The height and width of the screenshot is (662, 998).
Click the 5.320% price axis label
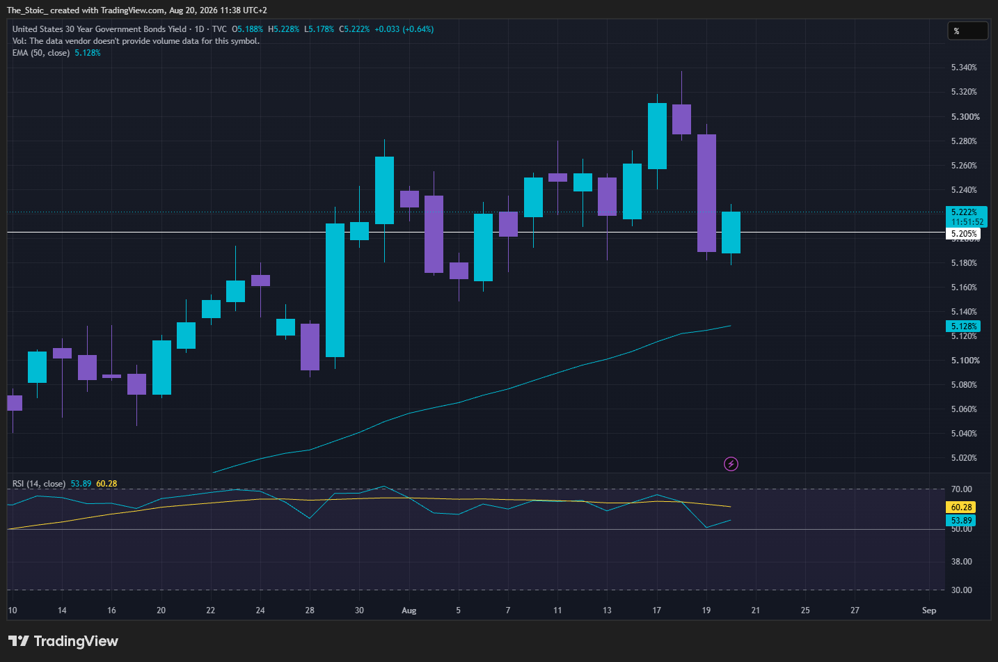964,92
